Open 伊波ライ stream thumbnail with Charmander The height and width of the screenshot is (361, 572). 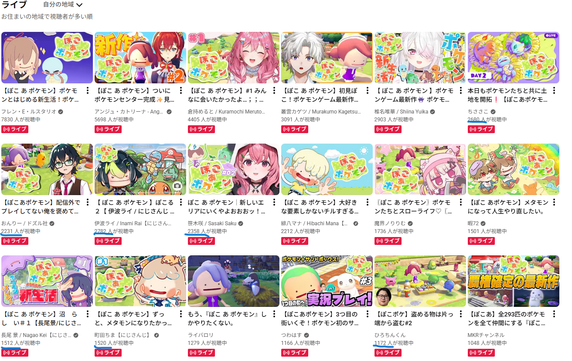point(140,169)
